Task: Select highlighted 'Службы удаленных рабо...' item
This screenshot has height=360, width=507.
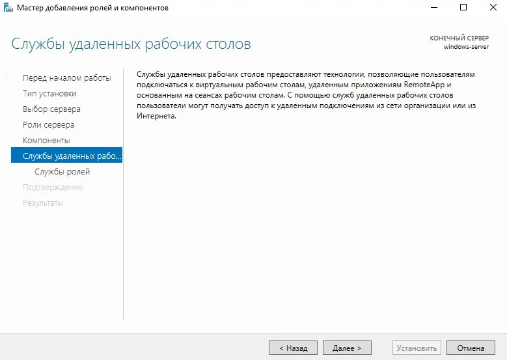Action: tap(66, 155)
